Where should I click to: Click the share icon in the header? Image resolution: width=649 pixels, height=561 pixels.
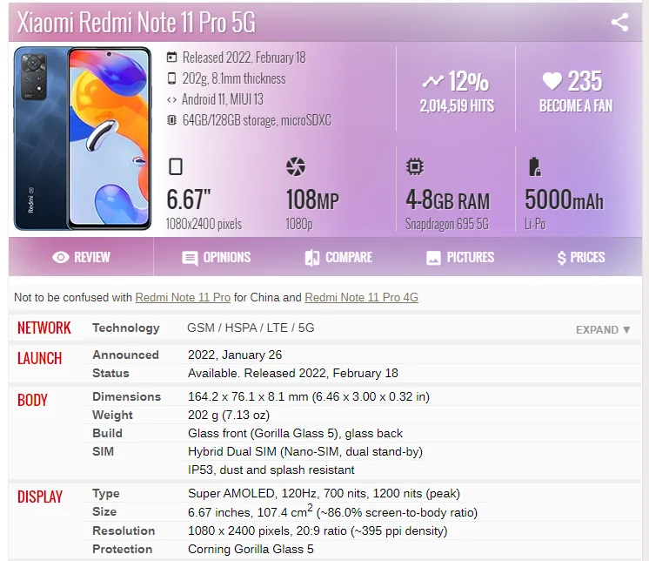[x=619, y=22]
